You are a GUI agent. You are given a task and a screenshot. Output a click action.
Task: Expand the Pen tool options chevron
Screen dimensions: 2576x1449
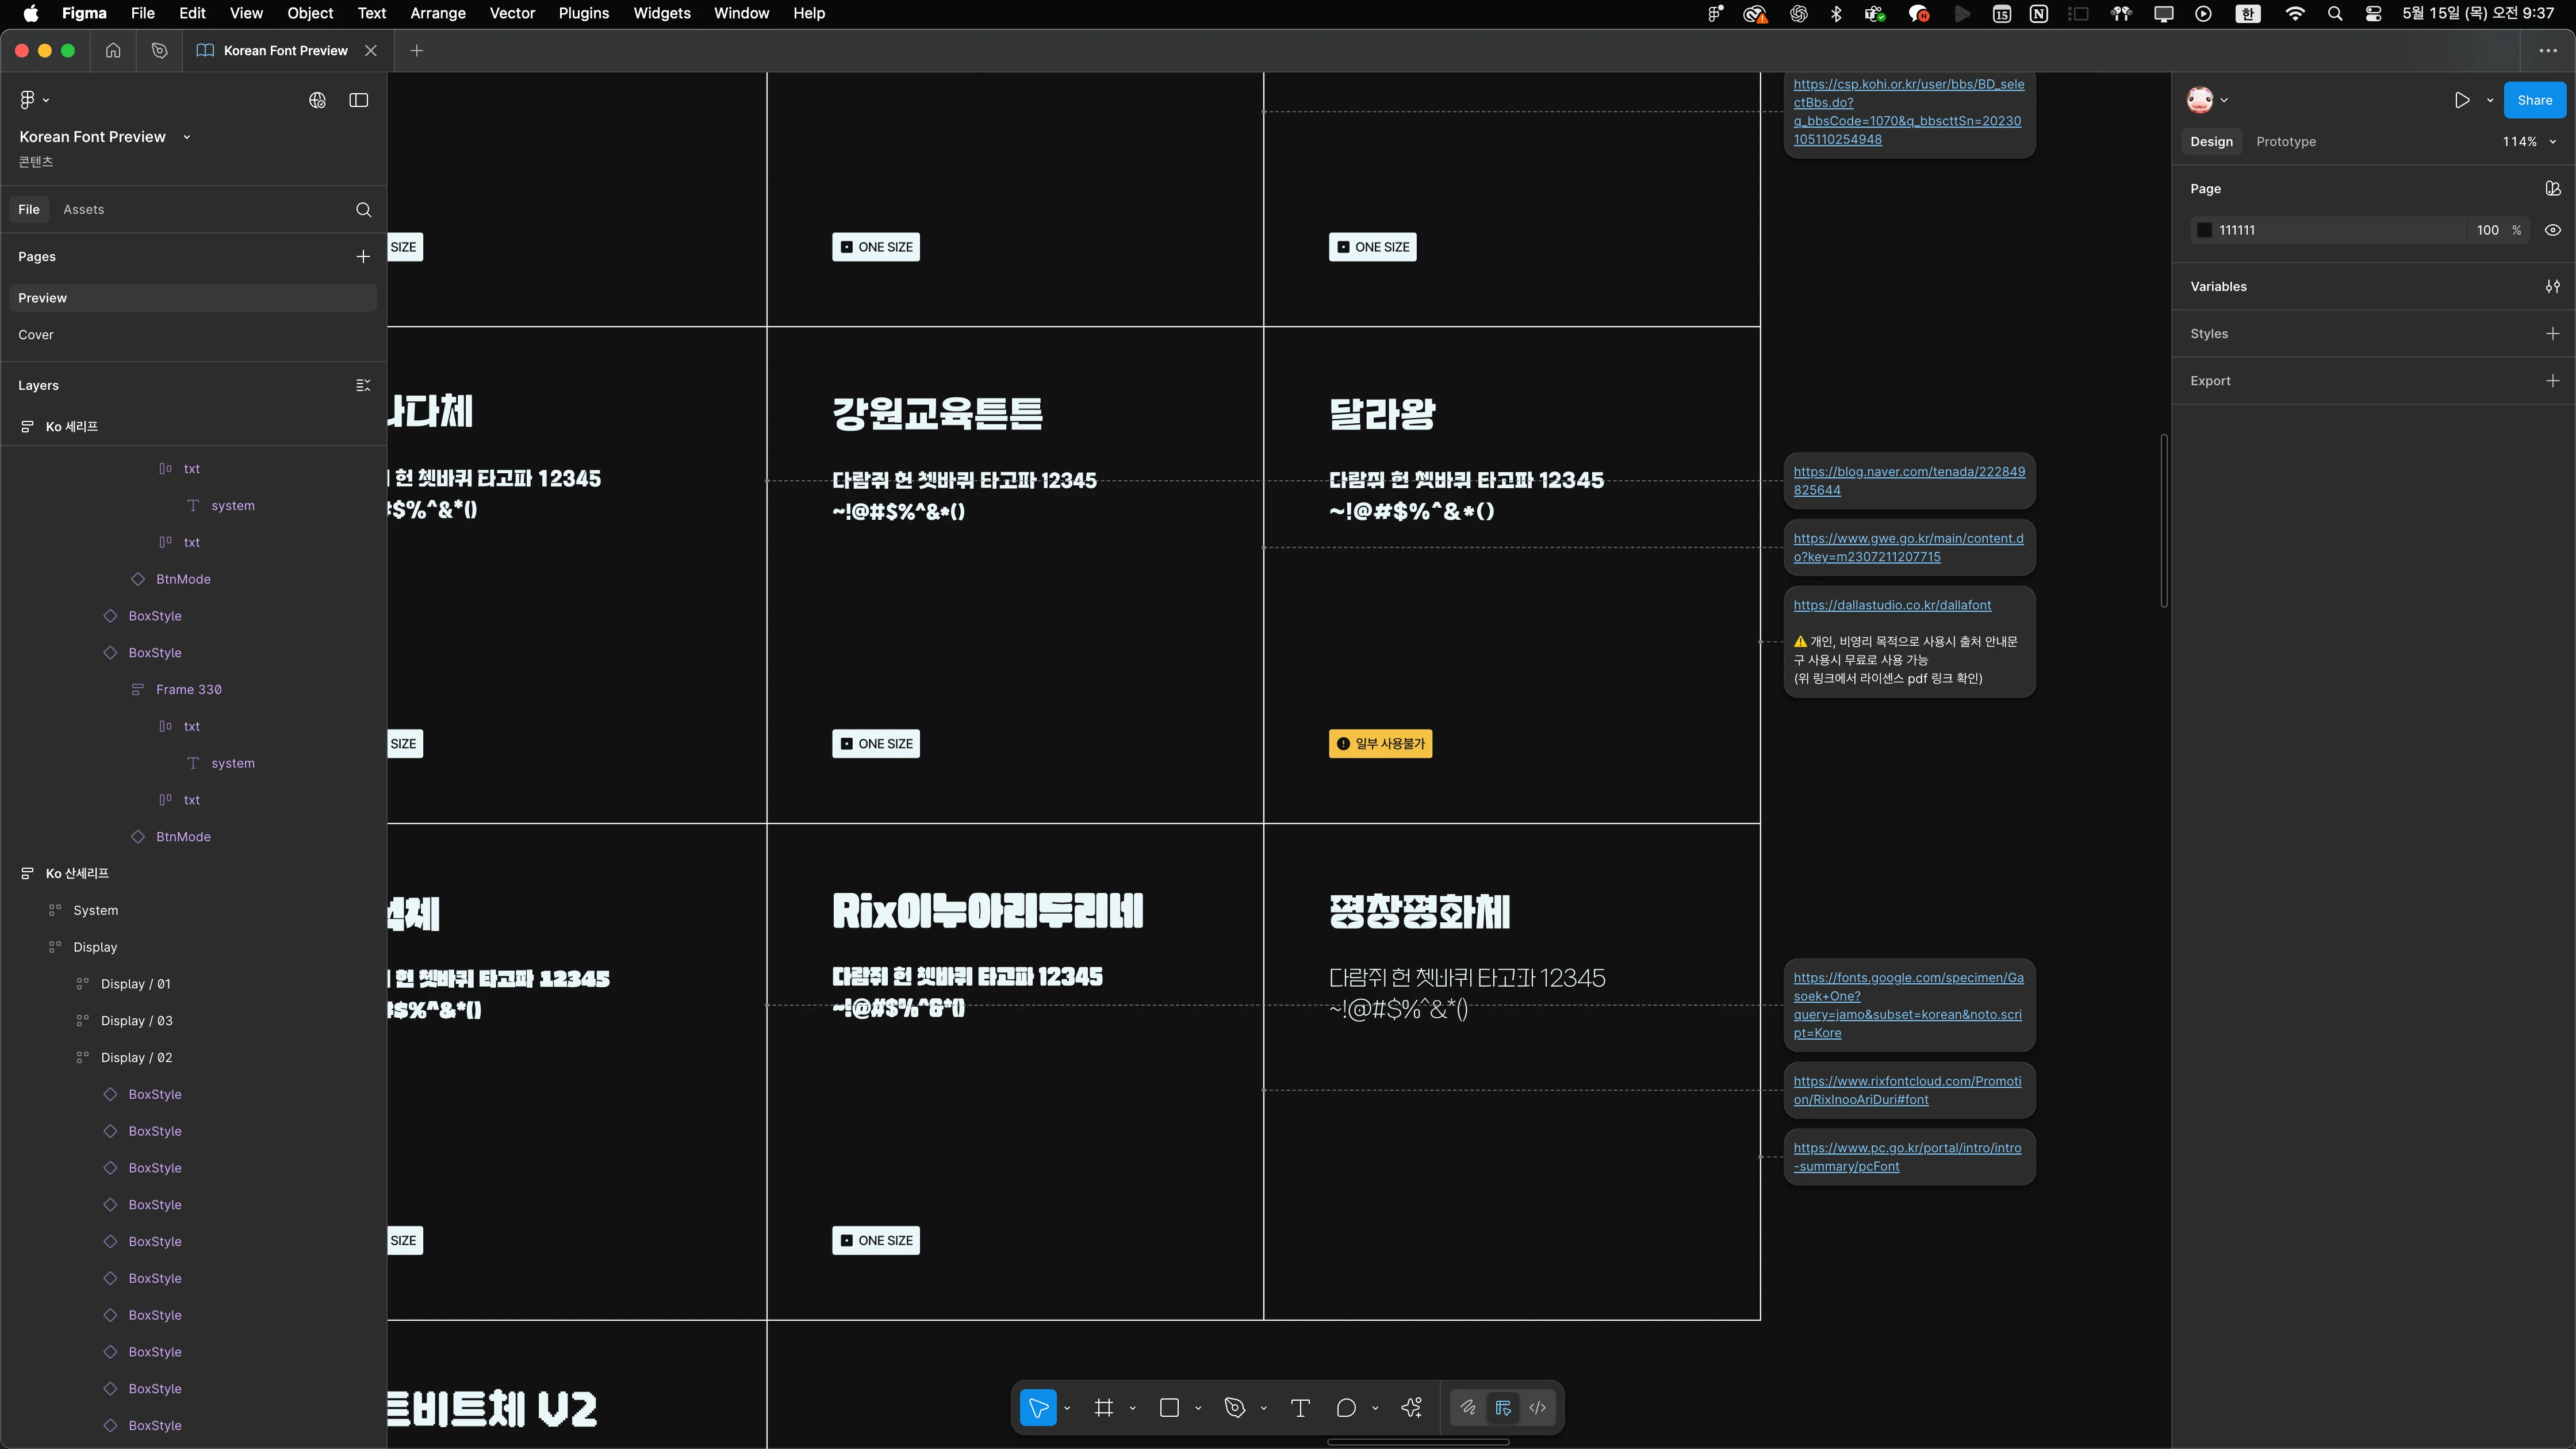pyautogui.click(x=1264, y=1408)
